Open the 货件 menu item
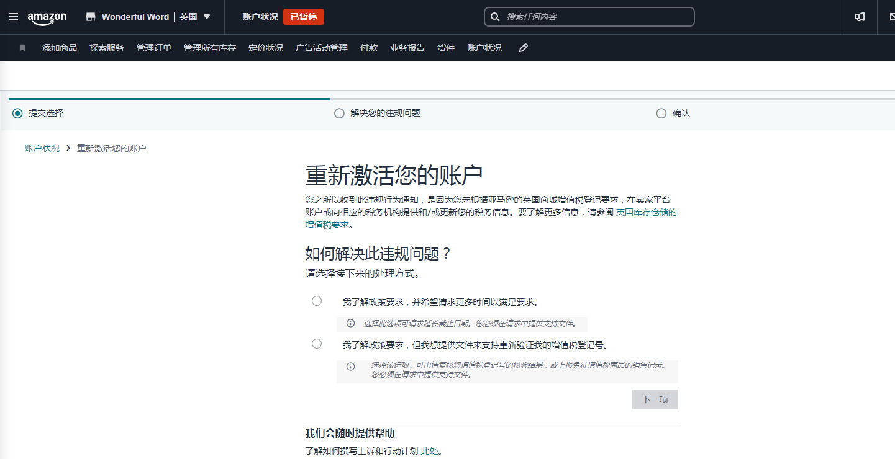Viewport: 895px width, 459px height. tap(446, 48)
